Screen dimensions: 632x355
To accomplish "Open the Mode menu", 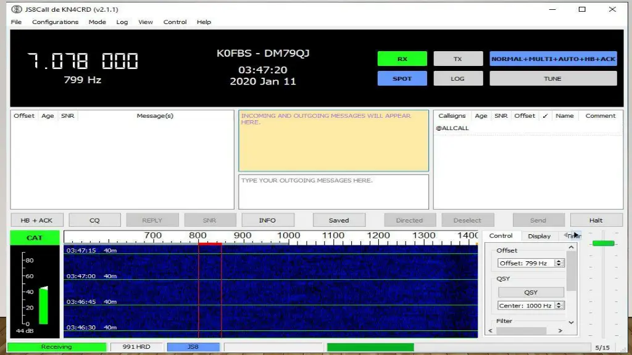I will click(x=97, y=22).
